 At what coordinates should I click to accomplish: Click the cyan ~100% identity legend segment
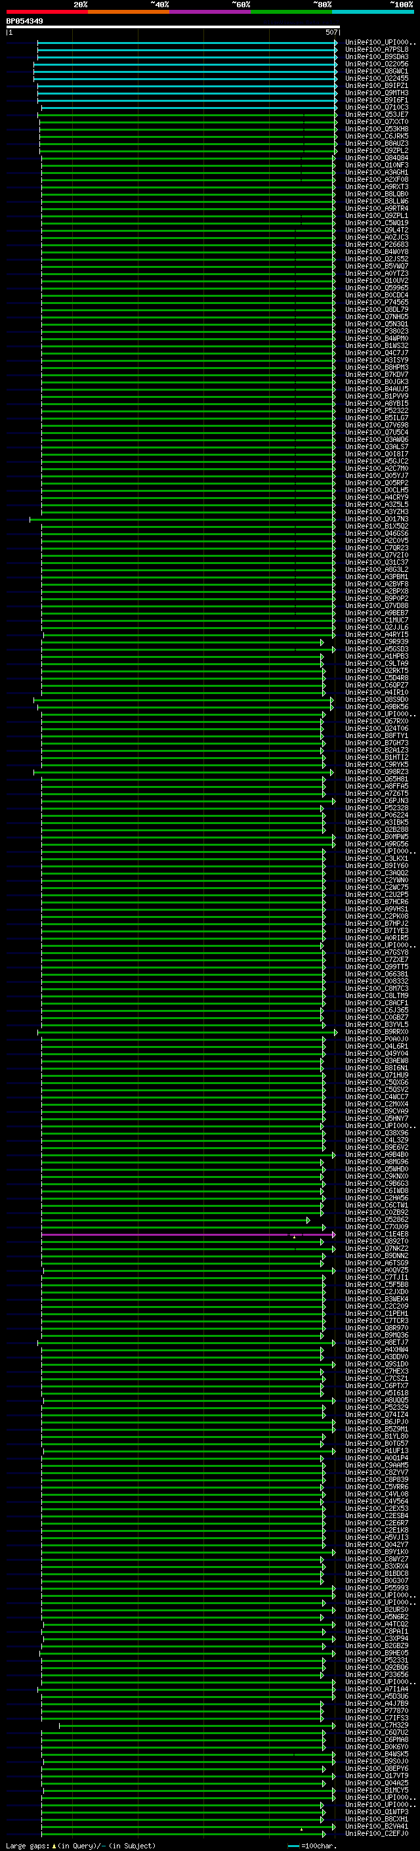(x=372, y=12)
